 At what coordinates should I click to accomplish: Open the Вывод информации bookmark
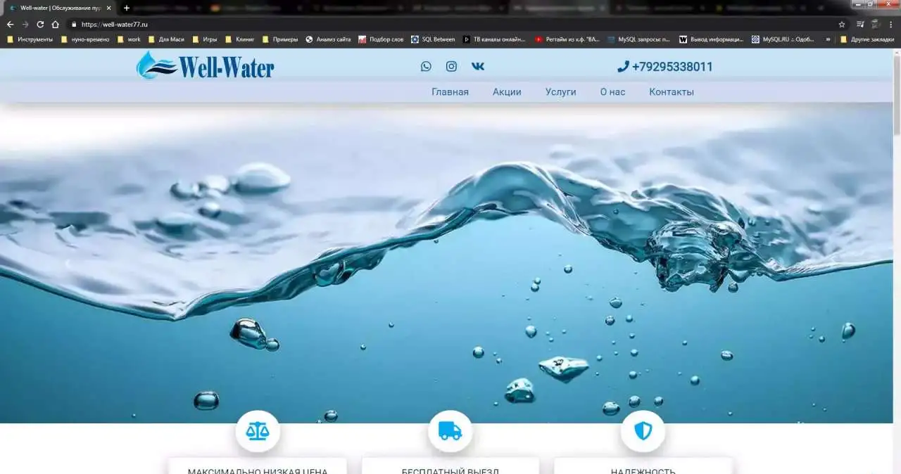click(711, 39)
